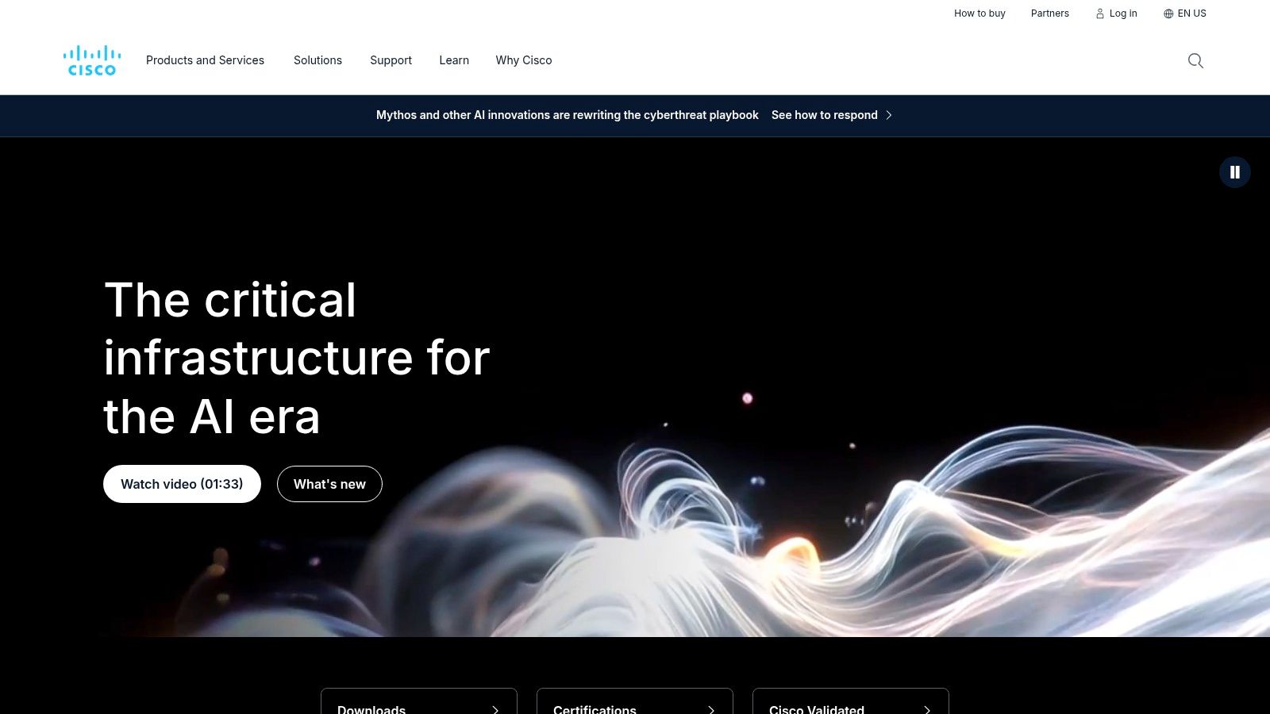Open the Solutions menu

[x=317, y=60]
